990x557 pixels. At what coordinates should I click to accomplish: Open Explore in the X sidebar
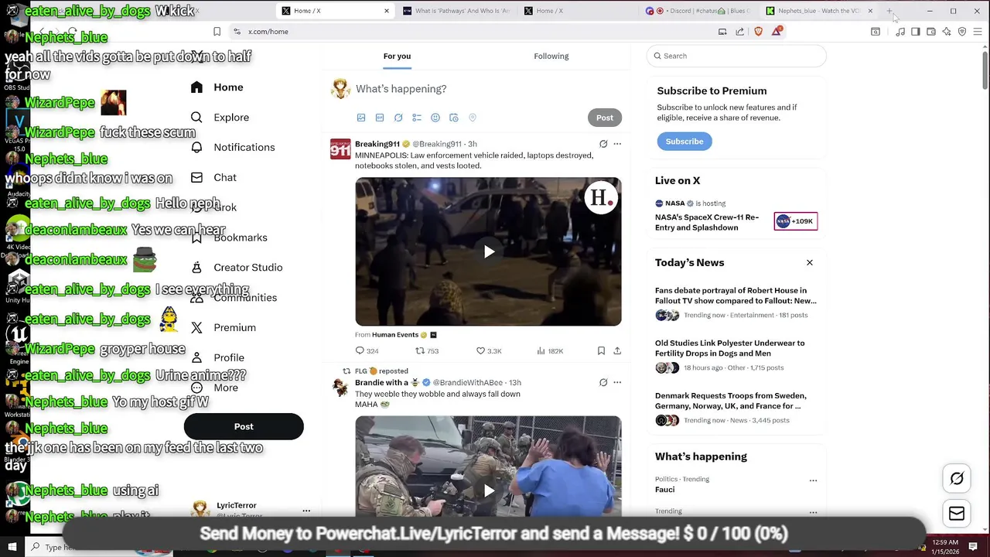click(220, 118)
